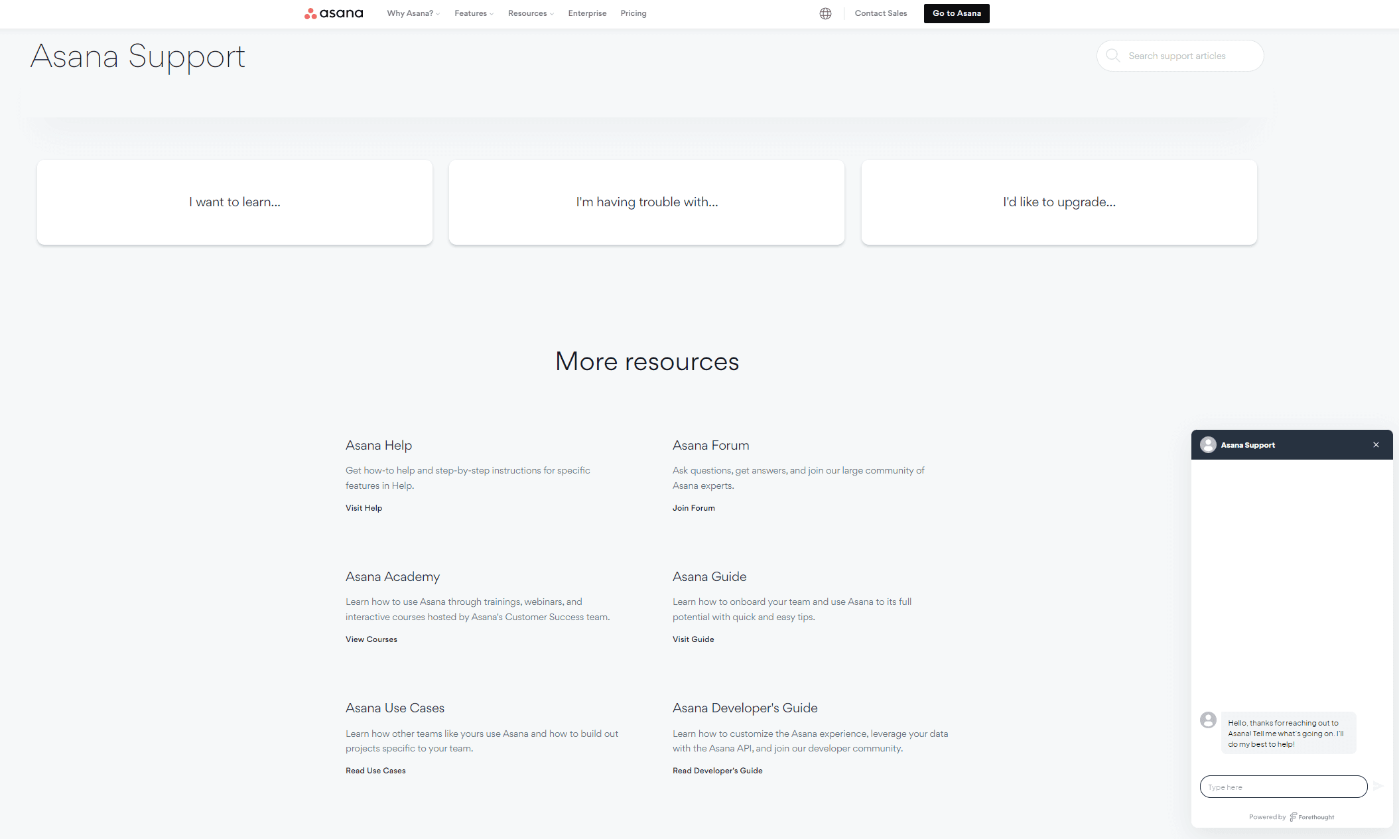Click the Asana Support chat header avatar
This screenshot has width=1399, height=839.
[1209, 444]
